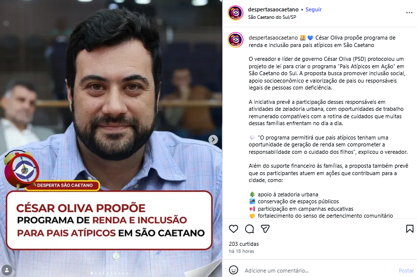Image resolution: width=417 pixels, height=277 pixels.
Task: Open comments via the speech bubble icon
Action: (x=250, y=229)
